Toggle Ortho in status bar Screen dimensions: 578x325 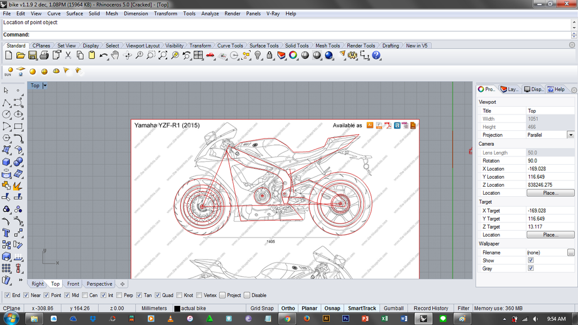click(288, 309)
